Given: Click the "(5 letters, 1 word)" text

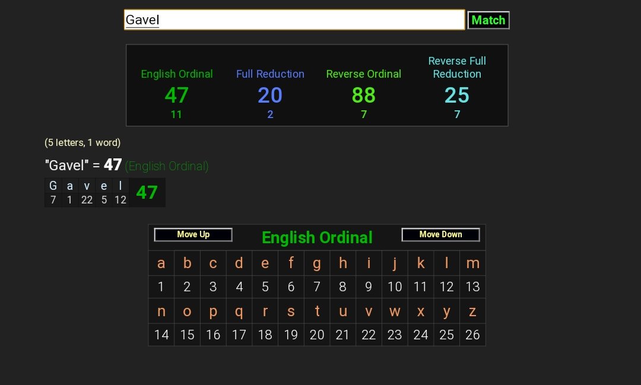Looking at the screenshot, I should [x=82, y=142].
